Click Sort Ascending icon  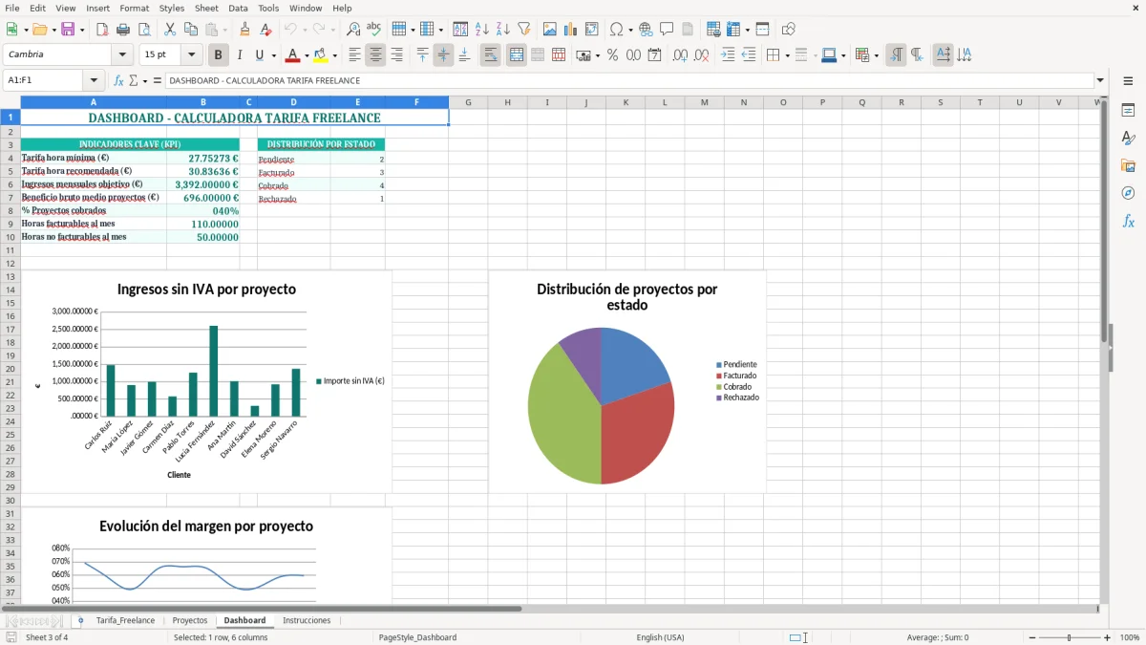coord(481,30)
